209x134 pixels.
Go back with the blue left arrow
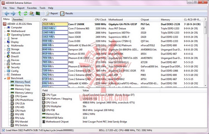click(x=7, y=13)
